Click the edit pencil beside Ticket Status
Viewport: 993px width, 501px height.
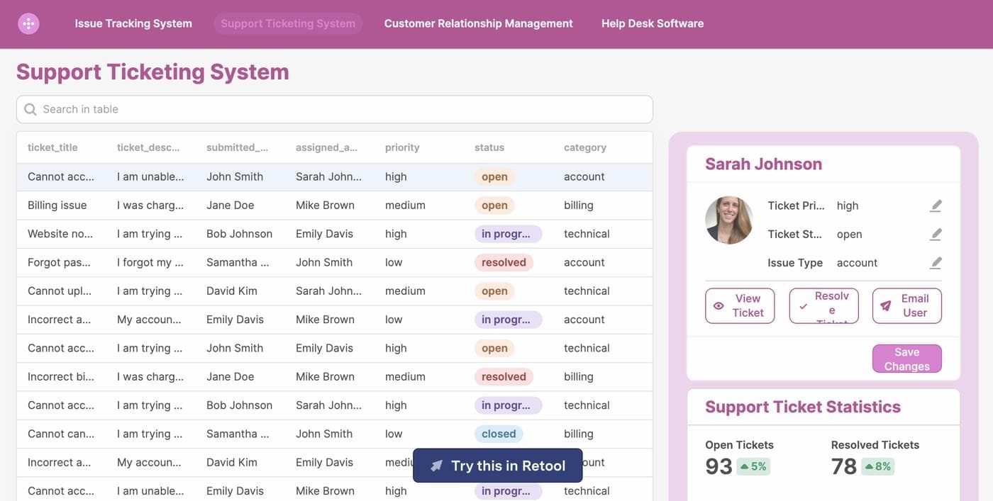point(936,234)
